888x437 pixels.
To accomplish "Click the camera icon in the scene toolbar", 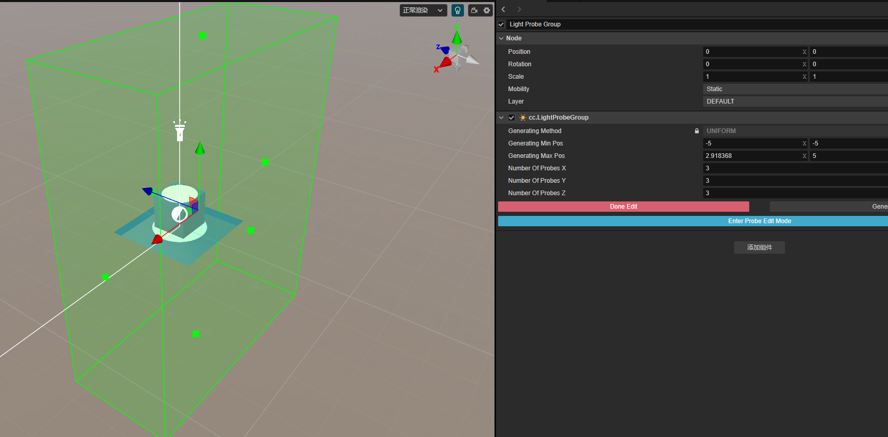I will click(x=474, y=10).
